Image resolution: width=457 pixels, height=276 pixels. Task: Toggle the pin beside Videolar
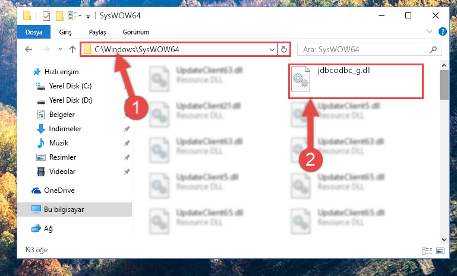coord(127,172)
